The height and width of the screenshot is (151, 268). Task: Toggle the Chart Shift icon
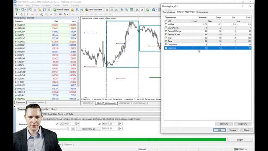point(142,10)
